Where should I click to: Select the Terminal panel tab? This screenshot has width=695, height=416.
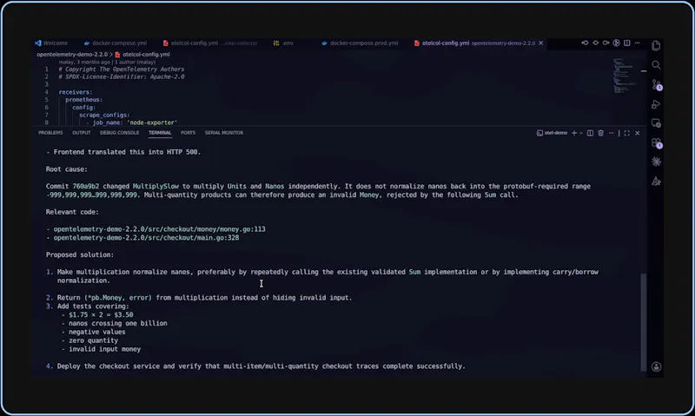point(160,133)
